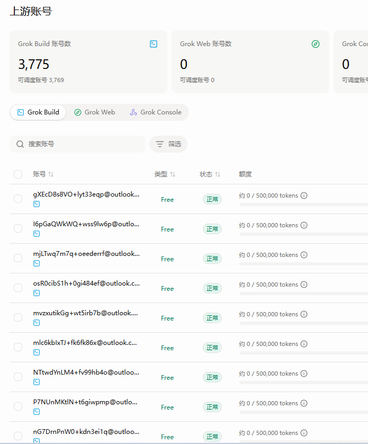The height and width of the screenshot is (444, 368).
Task: Open account gXEcD8s8VO+lyt33eqp@outlook...
Action: pos(86,194)
